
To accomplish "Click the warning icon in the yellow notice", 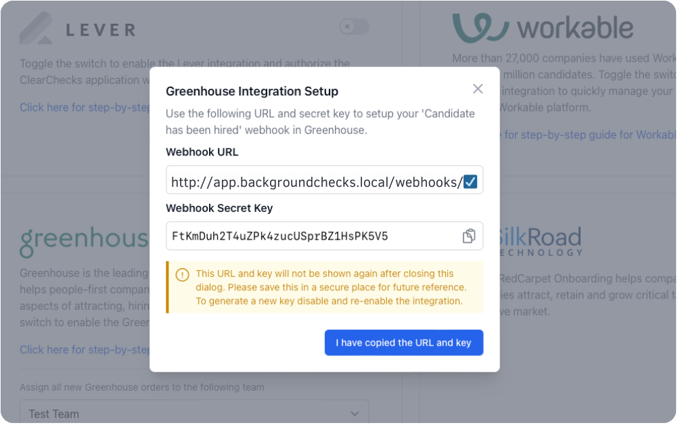I will click(182, 275).
